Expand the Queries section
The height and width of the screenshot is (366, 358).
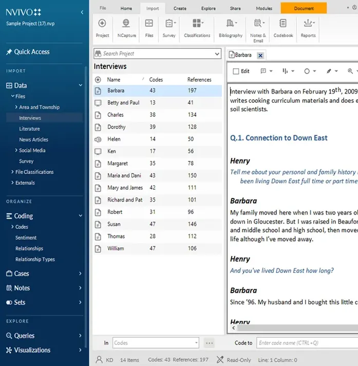(80, 336)
